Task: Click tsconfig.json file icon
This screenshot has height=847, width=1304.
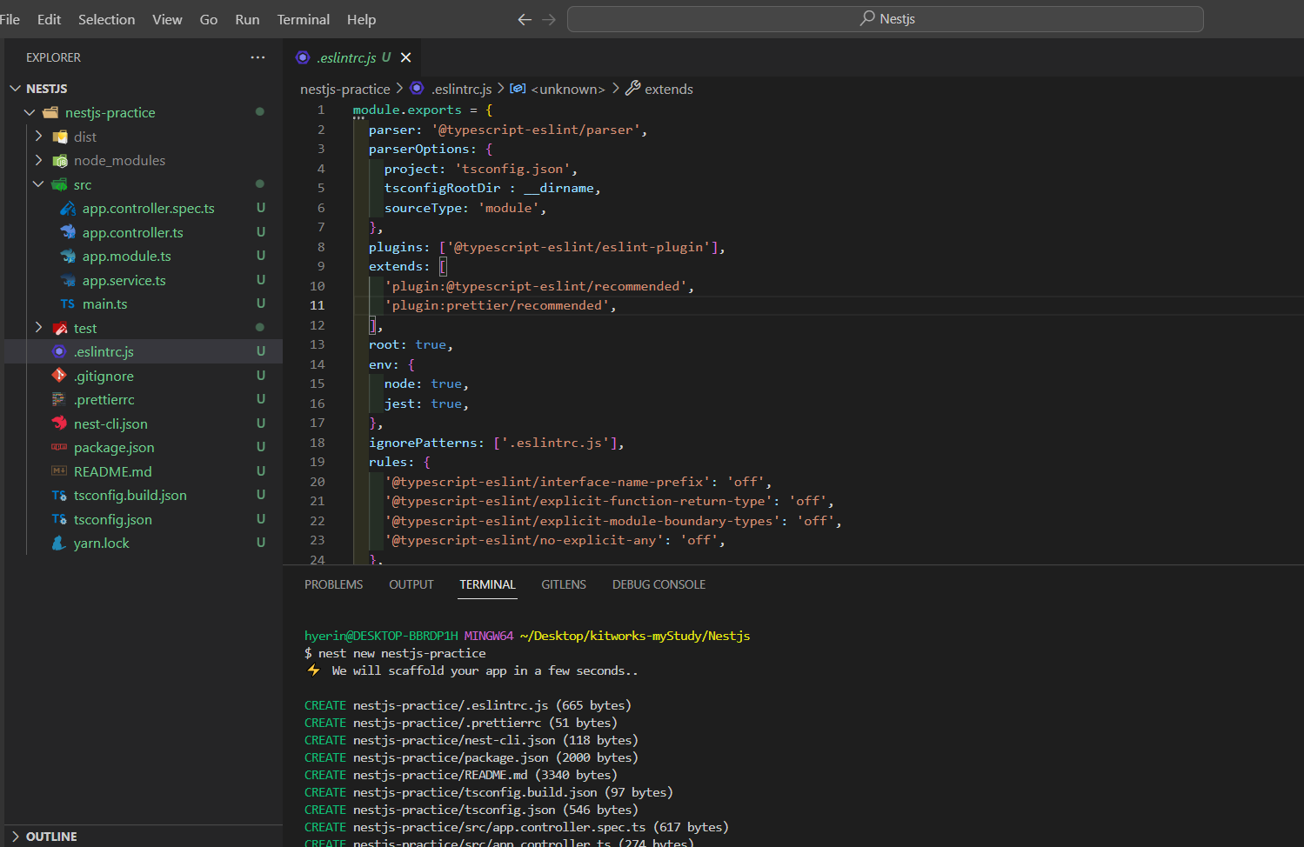Action: 59,519
